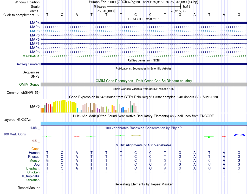Image resolution: width=247 pixels, height=194 pixels.
Task: Click the Layered H3K27Ac label
Action: [17, 120]
